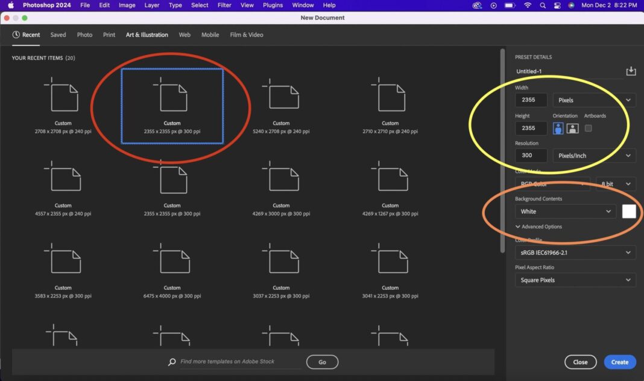
Task: Open the Filter menu
Action: [x=224, y=5]
